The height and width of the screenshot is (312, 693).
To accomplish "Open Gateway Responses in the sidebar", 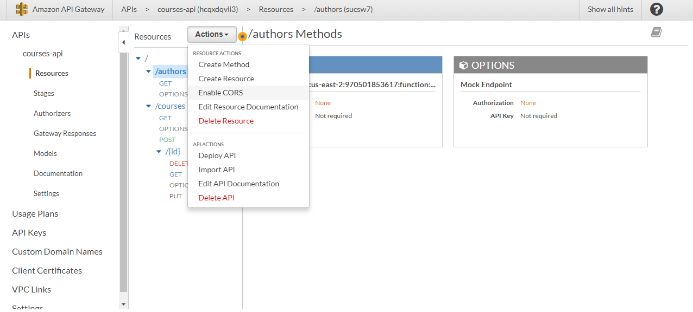I will pyautogui.click(x=65, y=133).
